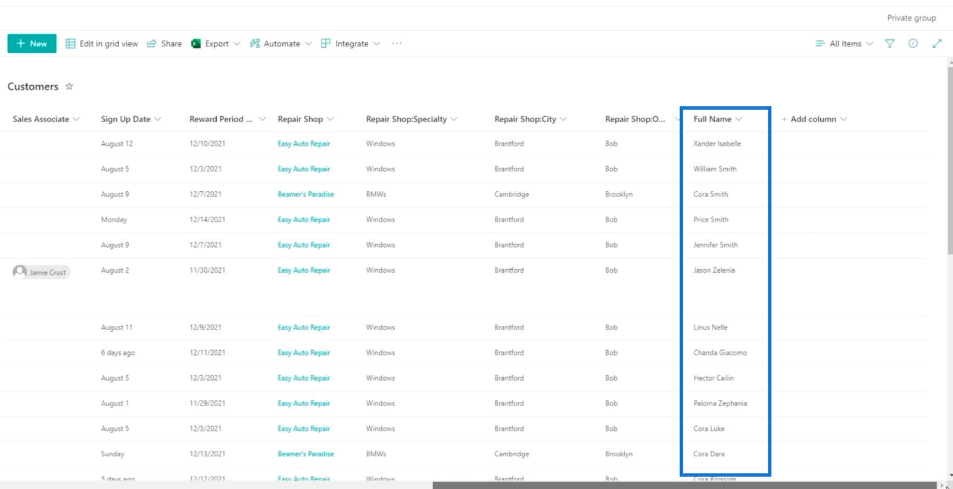Open the information details pane icon

click(913, 43)
